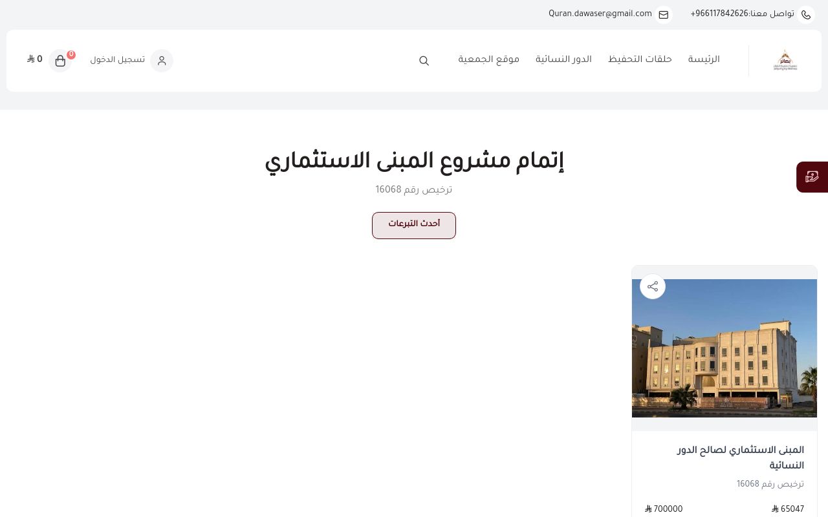Open the investment building project image
Screen dimensions: 828x517
pos(724,348)
